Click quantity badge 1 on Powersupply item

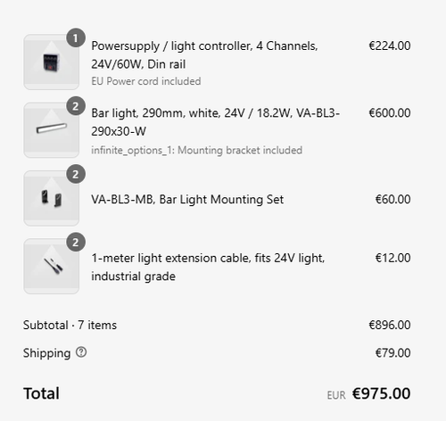point(76,37)
